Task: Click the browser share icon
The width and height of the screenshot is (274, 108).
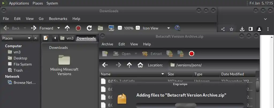Action: coord(223,29)
